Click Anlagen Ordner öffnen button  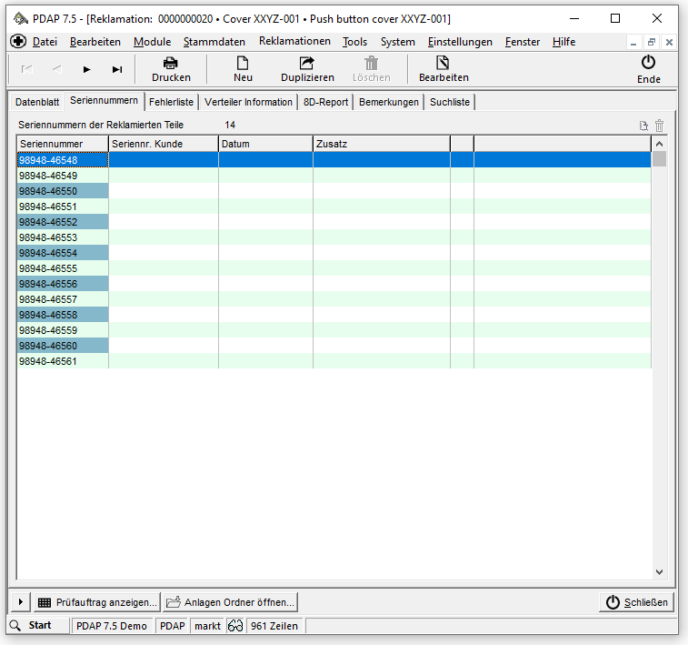(x=231, y=602)
